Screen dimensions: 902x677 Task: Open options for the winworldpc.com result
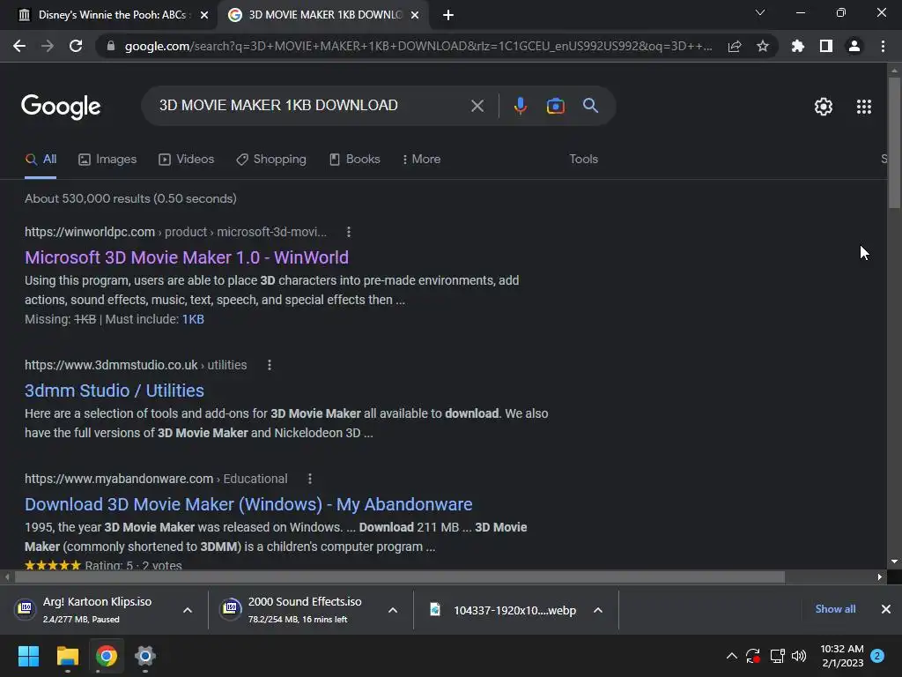pyautogui.click(x=349, y=232)
